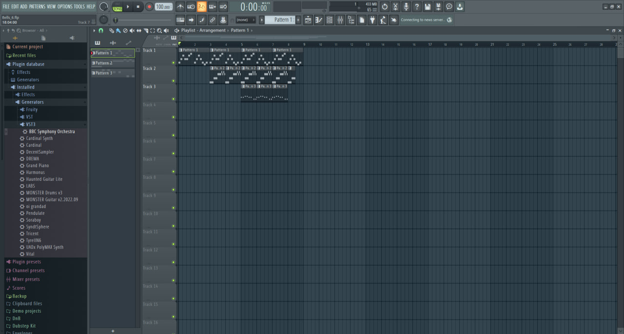Enable typing keyboard to piano icon
This screenshot has width=624, height=334.
180,20
